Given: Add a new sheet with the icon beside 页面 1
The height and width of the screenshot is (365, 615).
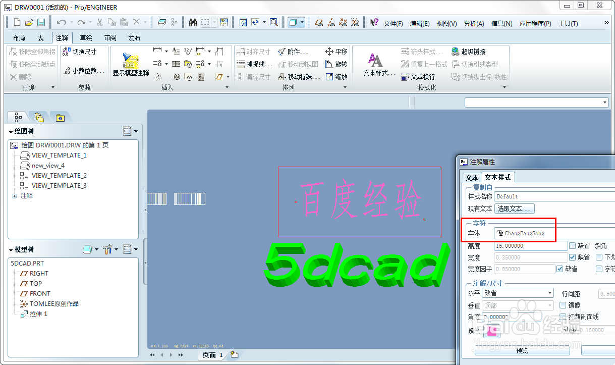Looking at the screenshot, I should [235, 354].
